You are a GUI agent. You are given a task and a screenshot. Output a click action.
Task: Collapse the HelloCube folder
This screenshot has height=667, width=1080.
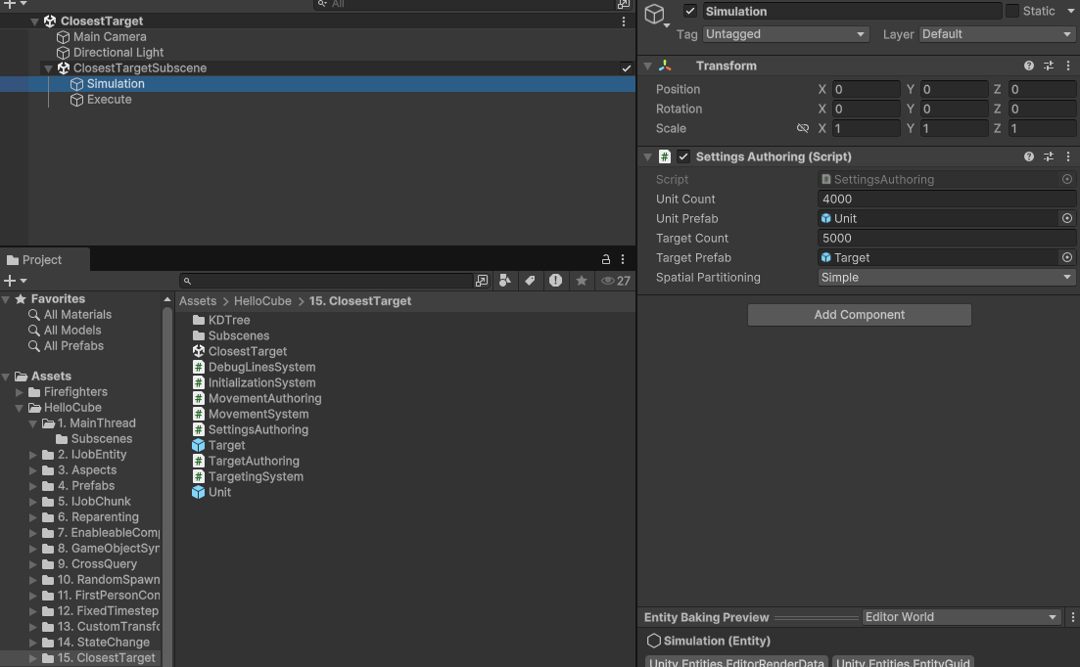pos(20,408)
